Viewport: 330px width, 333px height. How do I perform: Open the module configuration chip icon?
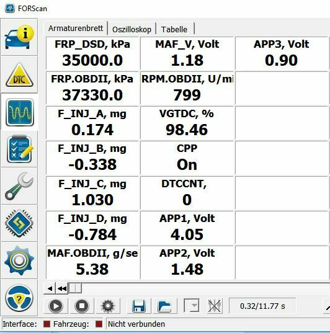pos(19,223)
